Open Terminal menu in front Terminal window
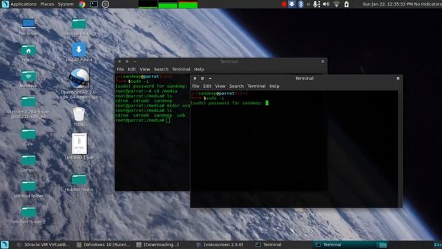The image size is (442, 249). coord(256,86)
